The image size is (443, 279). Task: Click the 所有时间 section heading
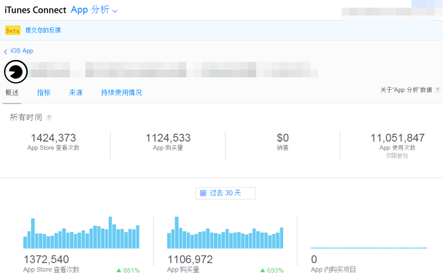point(26,117)
